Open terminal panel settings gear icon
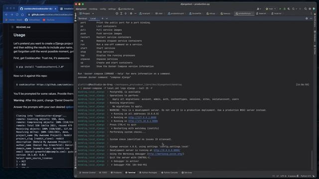This screenshot has width=319, height=179. pos(307,18)
